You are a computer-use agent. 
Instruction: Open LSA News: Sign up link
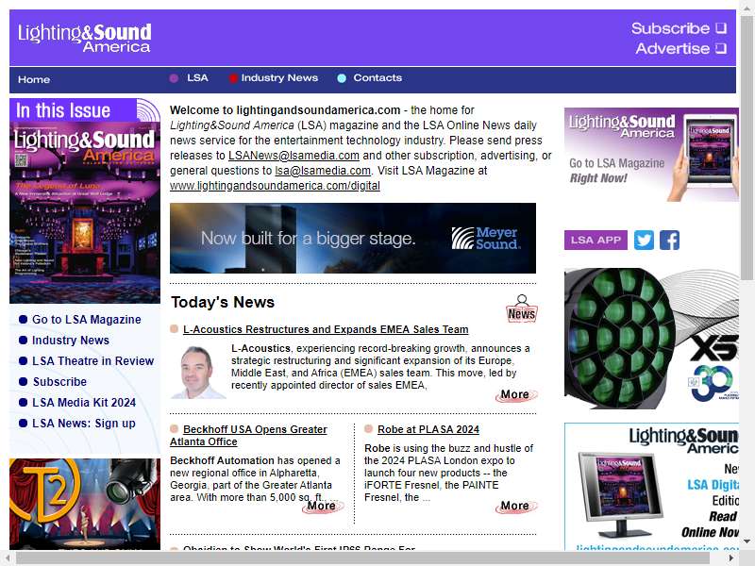tap(84, 423)
